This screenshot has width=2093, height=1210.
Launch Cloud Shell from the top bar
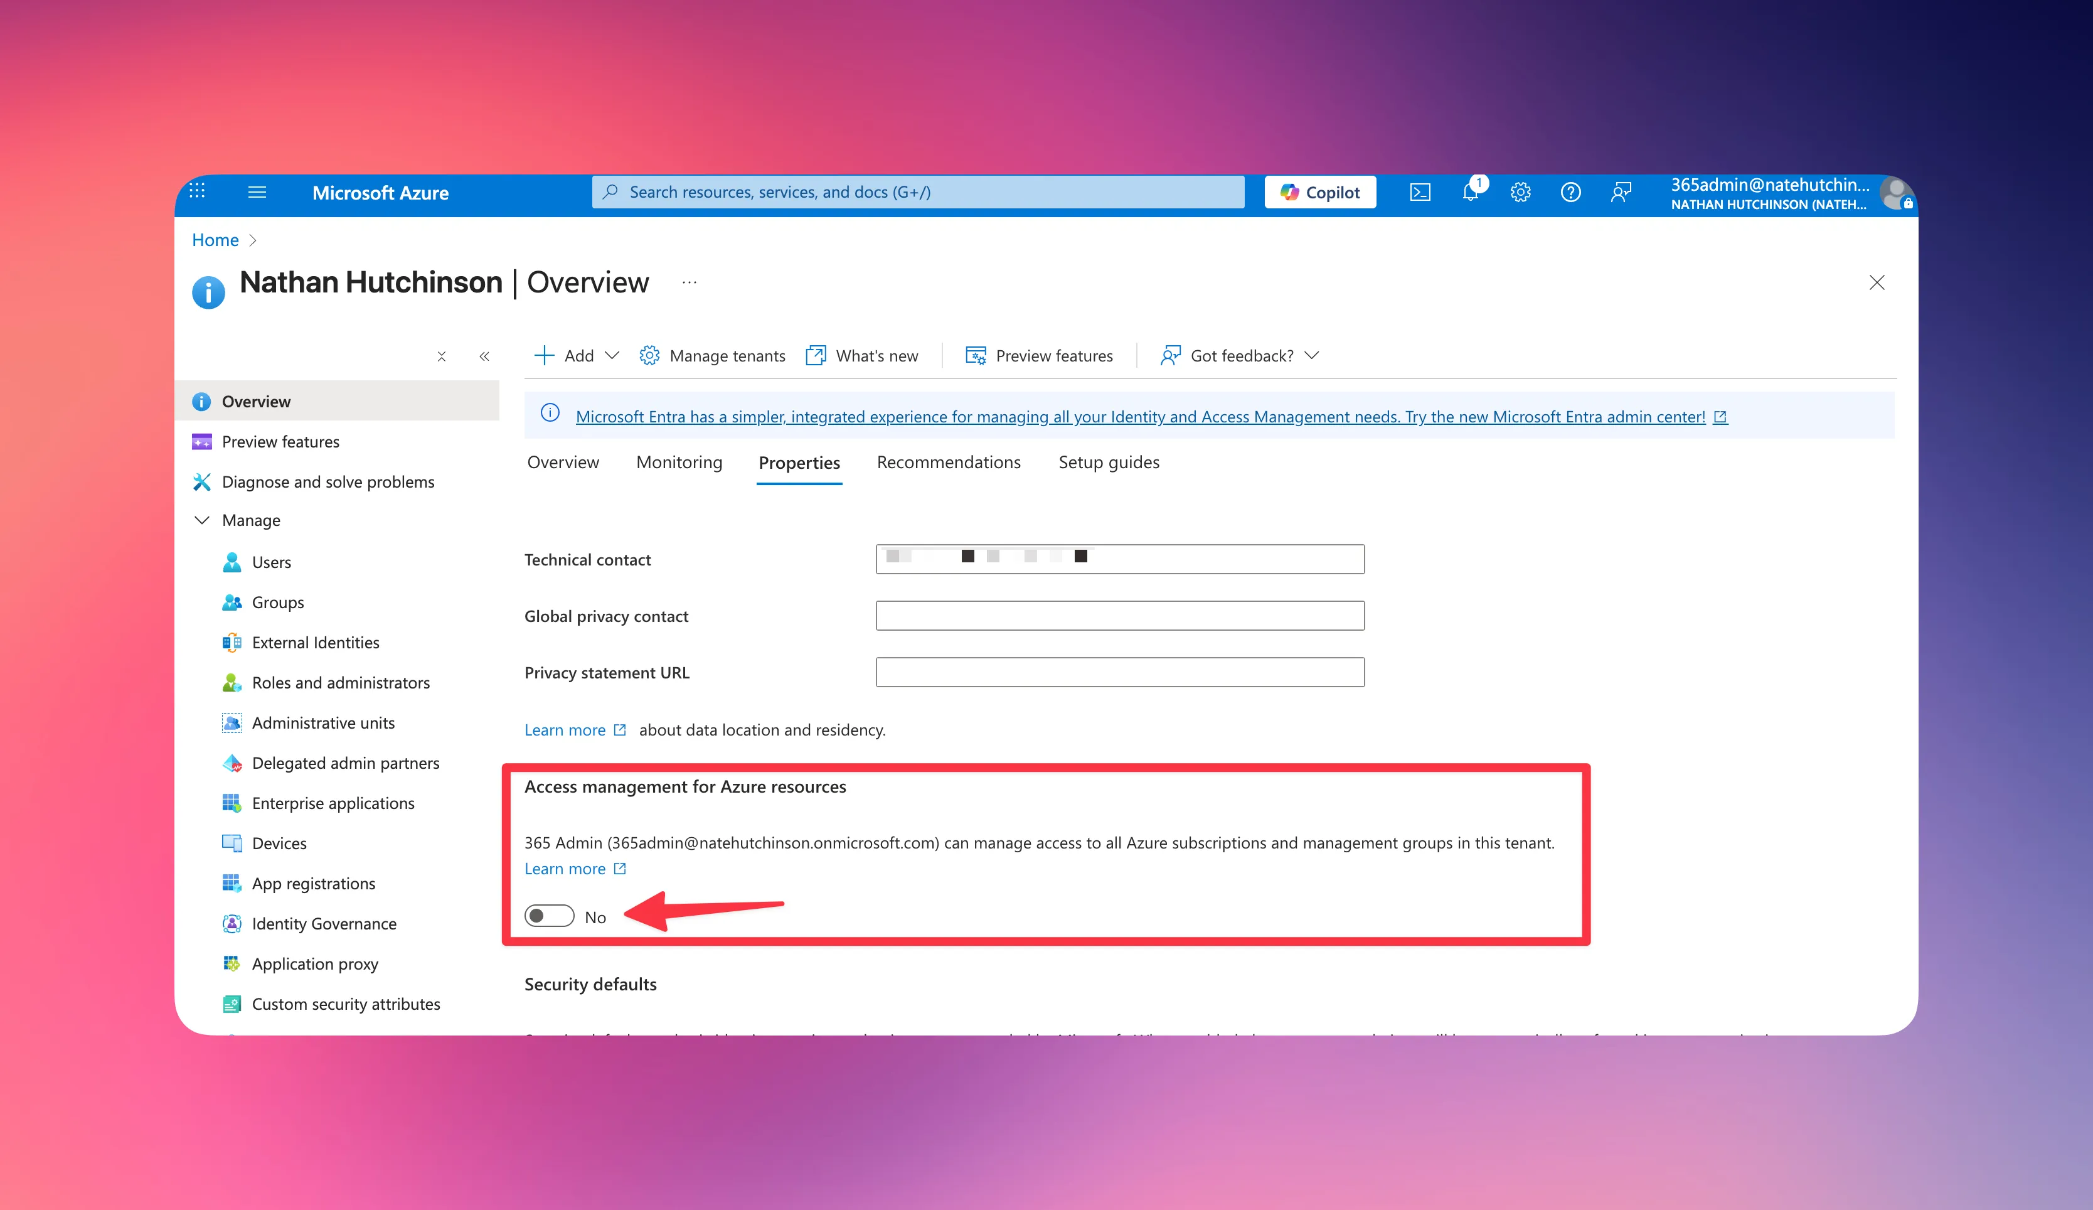pos(1420,192)
